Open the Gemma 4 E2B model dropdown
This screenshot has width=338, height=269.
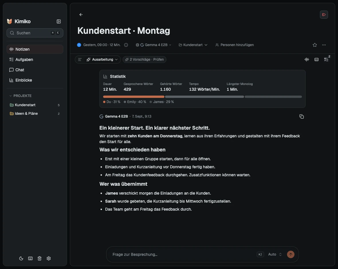pyautogui.click(x=154, y=45)
